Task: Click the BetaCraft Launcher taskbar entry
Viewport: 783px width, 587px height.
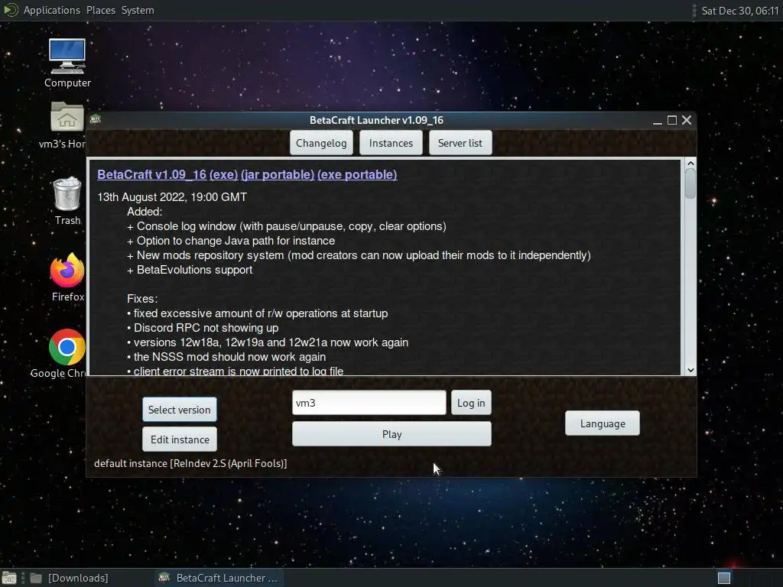Action: 218,578
